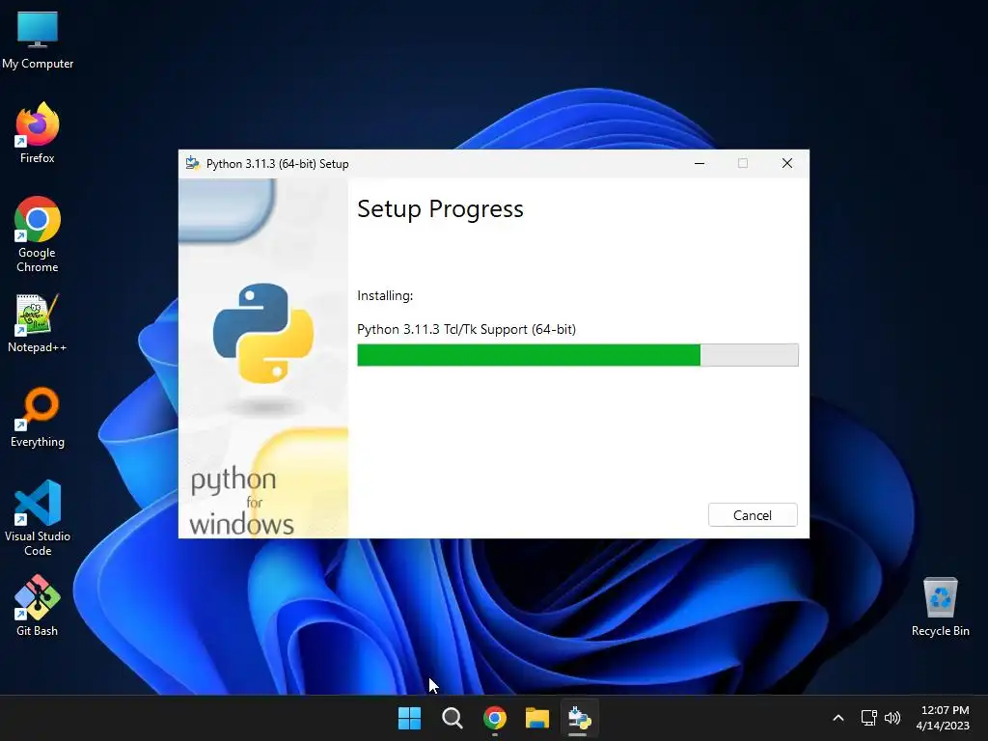Select the Notepad++ desktop shortcut
This screenshot has width=988, height=741.
38,323
